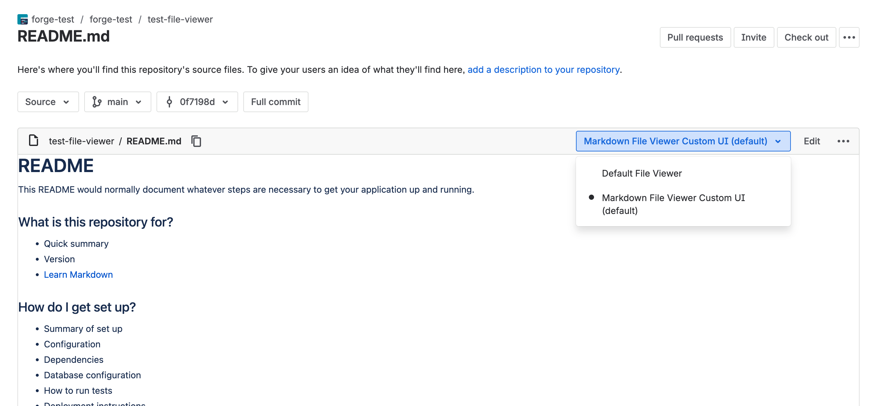Expand the Source dropdown
The image size is (877, 406).
(48, 102)
